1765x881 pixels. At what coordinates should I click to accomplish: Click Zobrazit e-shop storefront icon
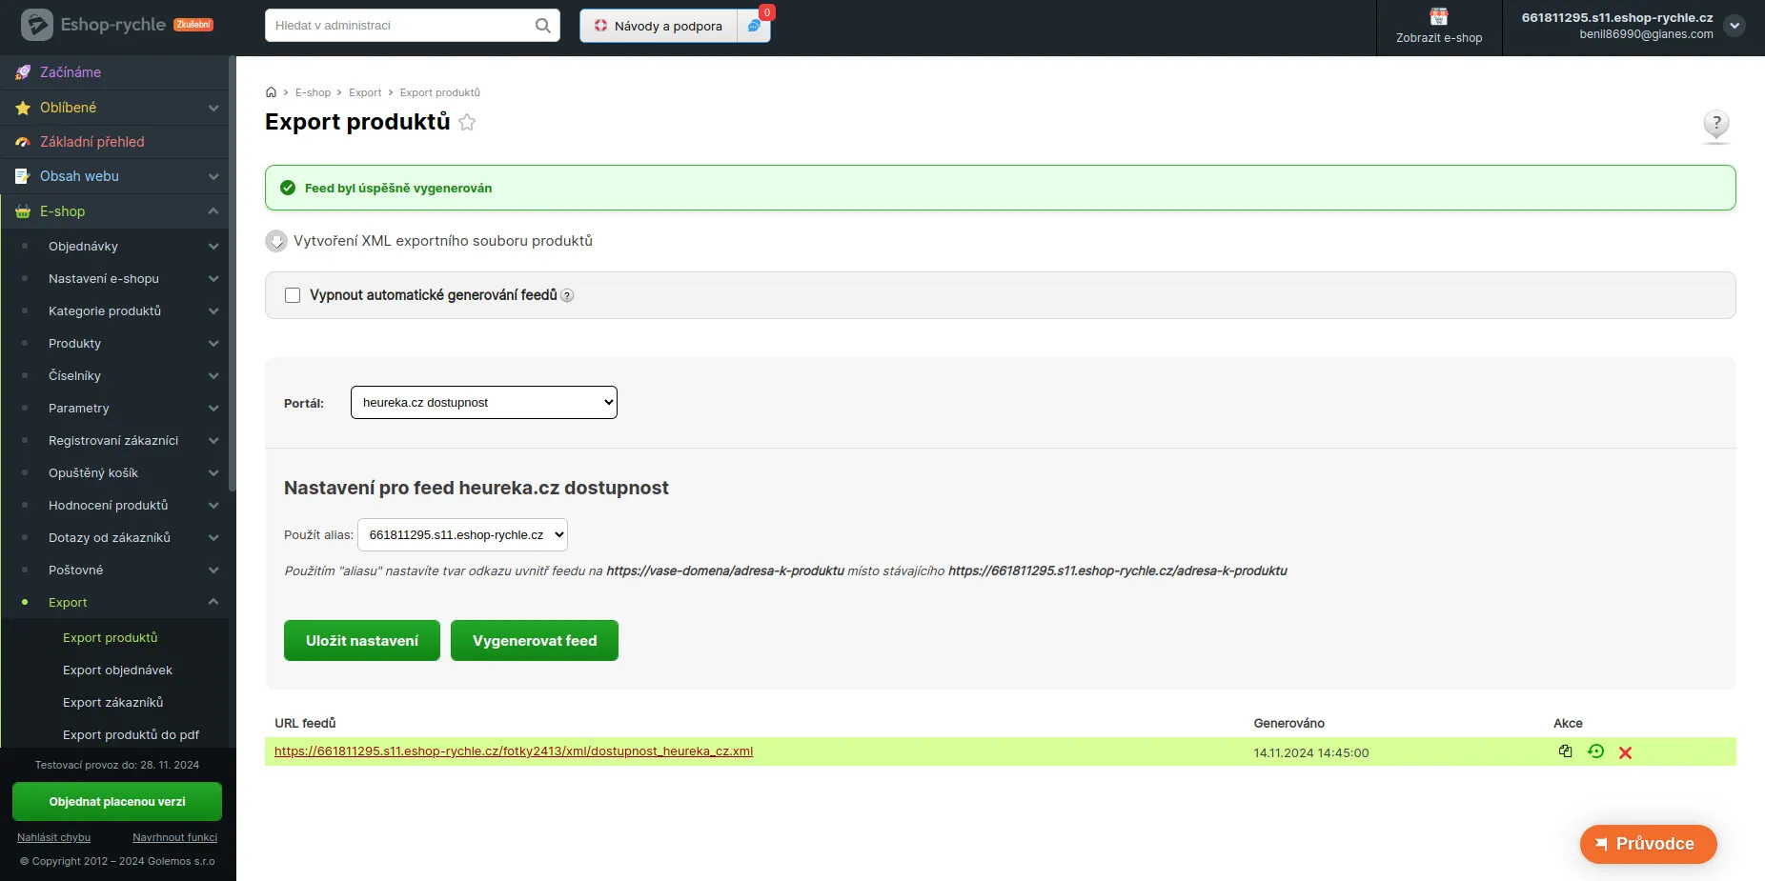pyautogui.click(x=1438, y=17)
